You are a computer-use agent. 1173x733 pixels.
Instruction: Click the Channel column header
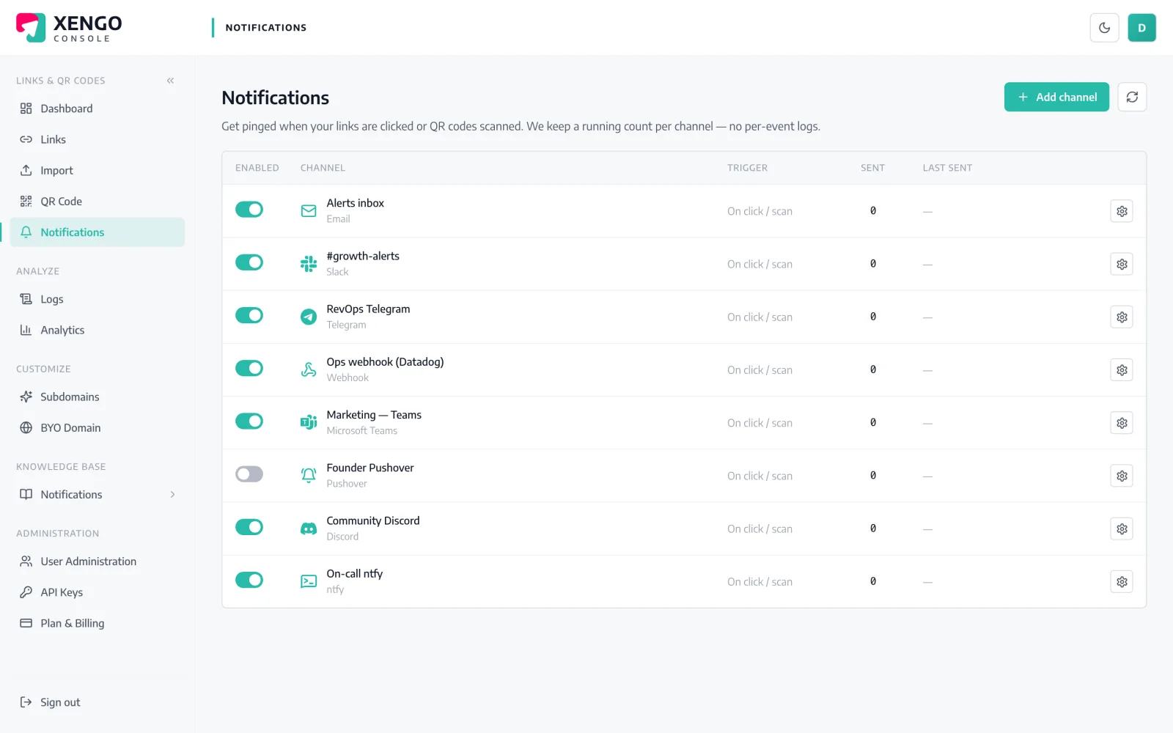click(x=323, y=168)
